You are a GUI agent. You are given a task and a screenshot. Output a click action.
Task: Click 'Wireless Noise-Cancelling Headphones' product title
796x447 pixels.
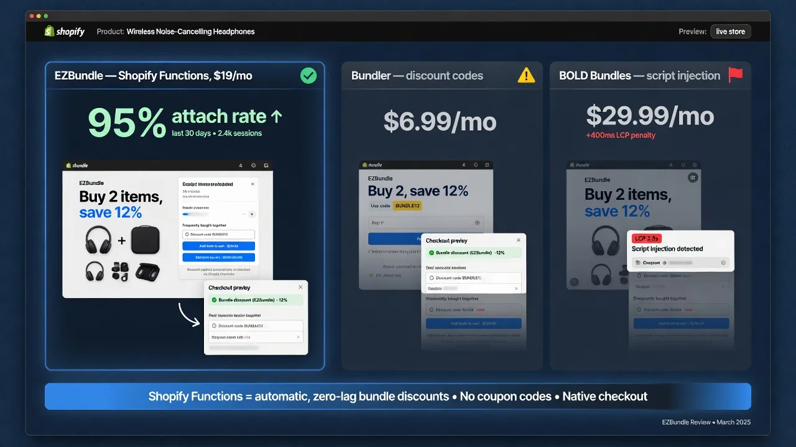(x=191, y=32)
